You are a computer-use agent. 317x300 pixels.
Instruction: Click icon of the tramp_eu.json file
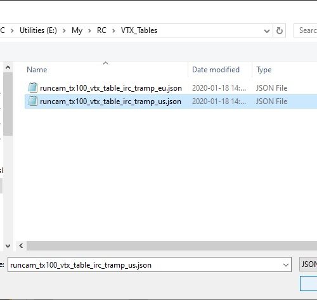32,88
